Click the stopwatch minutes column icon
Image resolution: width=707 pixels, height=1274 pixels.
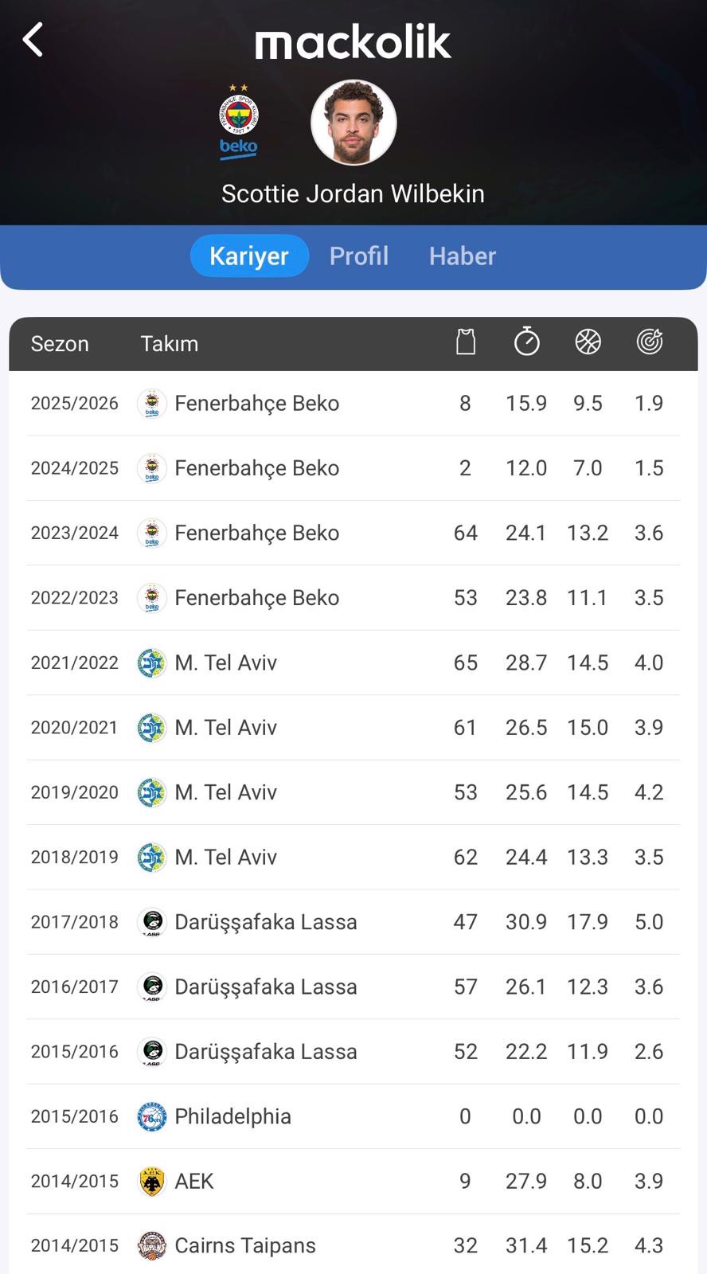526,342
